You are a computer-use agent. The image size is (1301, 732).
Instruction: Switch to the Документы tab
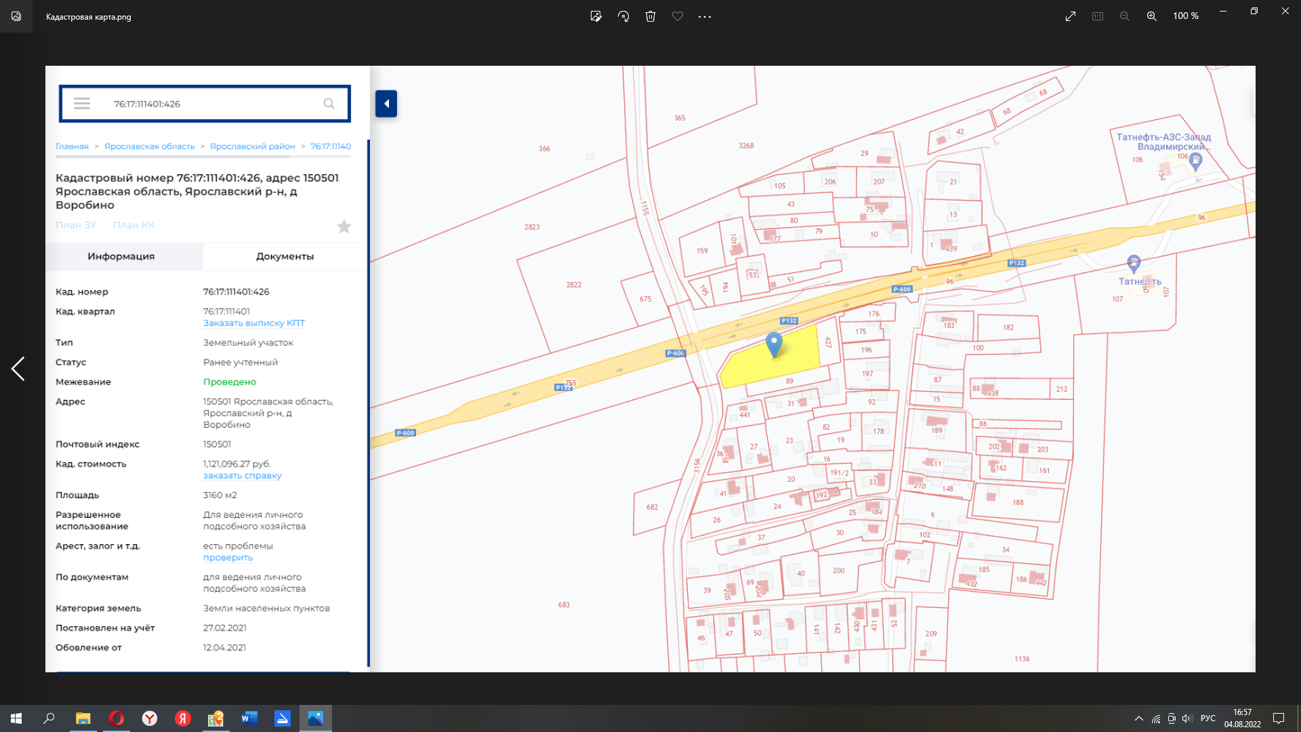point(285,256)
